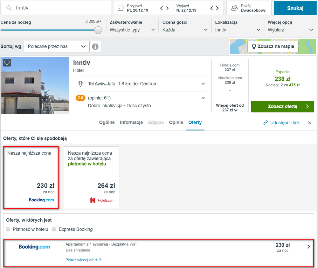
Task: Click the Zobacz ofertę green button
Action: [282, 107]
